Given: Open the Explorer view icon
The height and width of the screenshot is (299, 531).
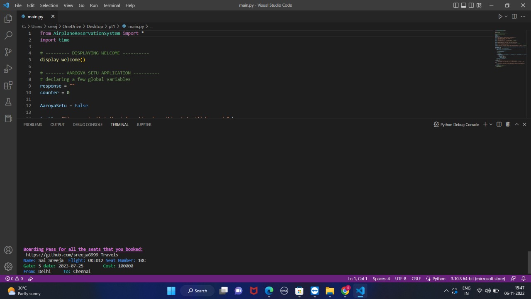Looking at the screenshot, I should (8, 19).
